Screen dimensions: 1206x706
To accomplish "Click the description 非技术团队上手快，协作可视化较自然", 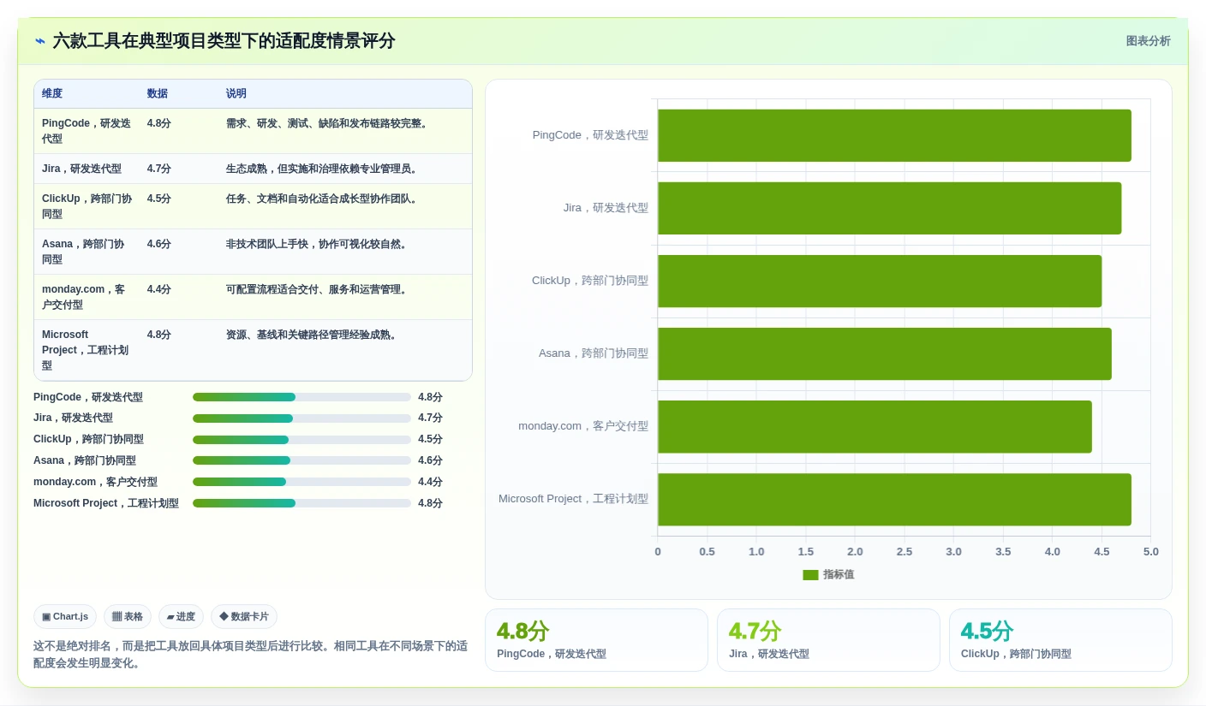I will point(319,244).
